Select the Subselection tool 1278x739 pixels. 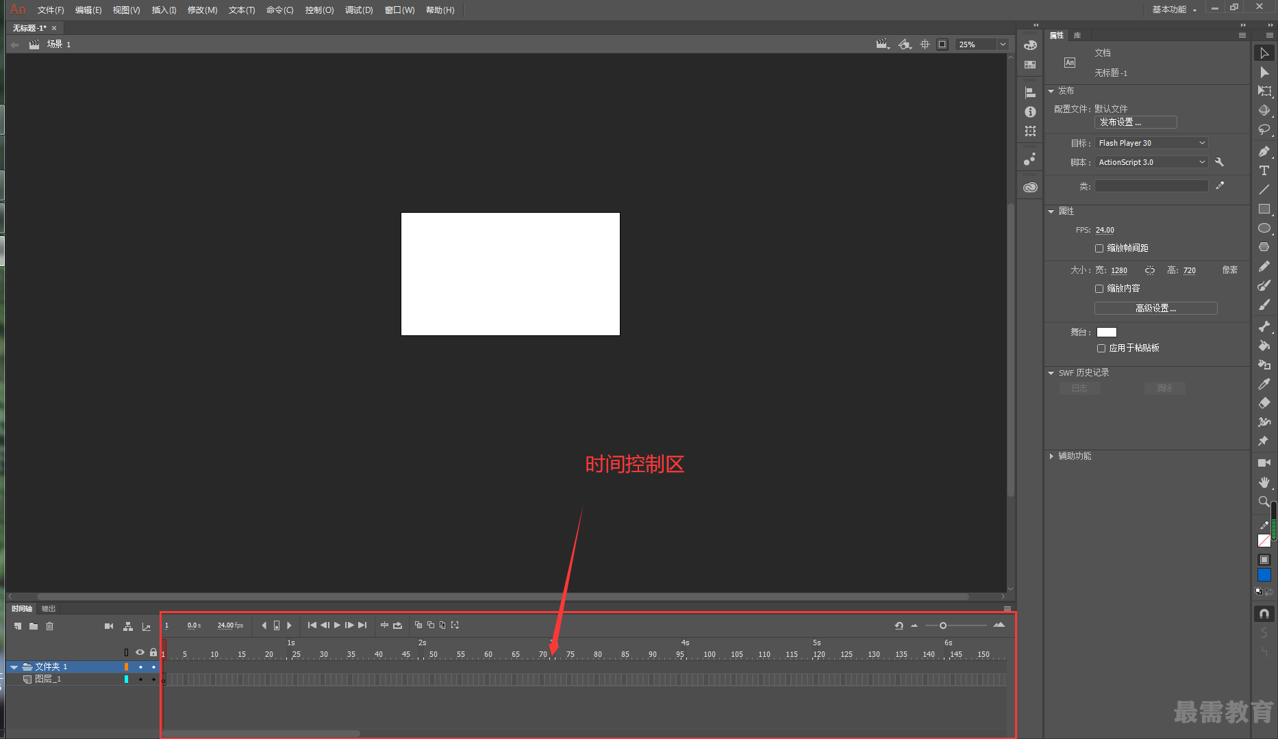point(1264,72)
